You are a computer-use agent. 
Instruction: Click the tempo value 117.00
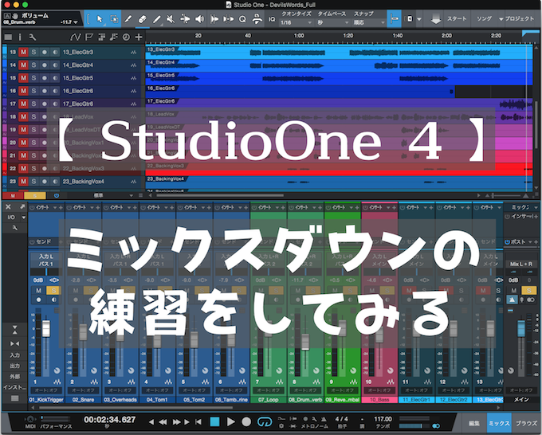point(383,419)
